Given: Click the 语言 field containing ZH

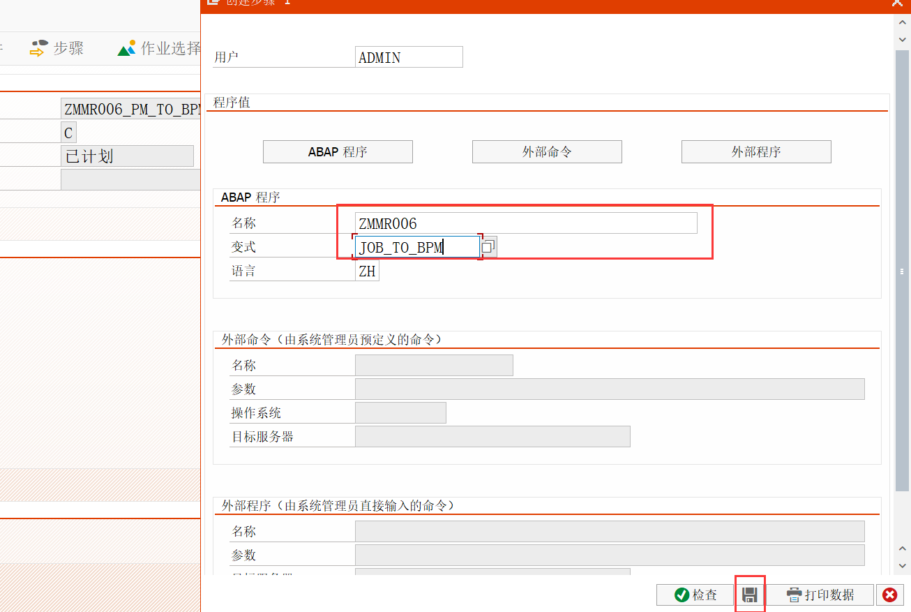Looking at the screenshot, I should point(367,271).
